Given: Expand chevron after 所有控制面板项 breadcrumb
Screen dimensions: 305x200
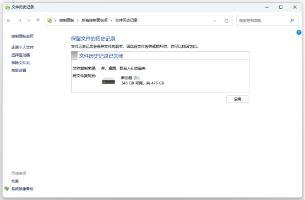Looking at the screenshot, I should tap(111, 20).
